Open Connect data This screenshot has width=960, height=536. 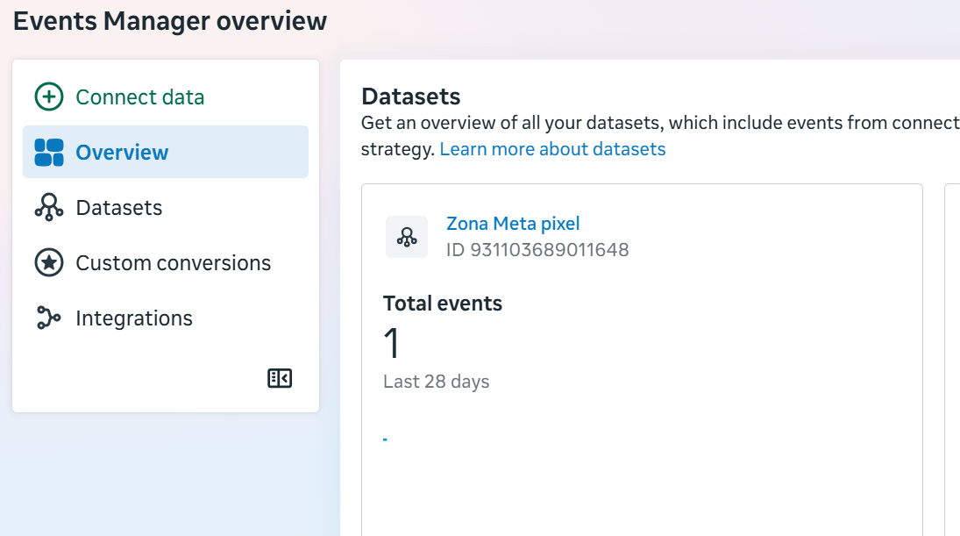[x=166, y=96]
